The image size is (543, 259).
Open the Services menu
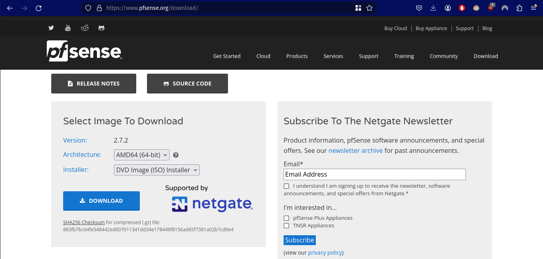tap(333, 56)
